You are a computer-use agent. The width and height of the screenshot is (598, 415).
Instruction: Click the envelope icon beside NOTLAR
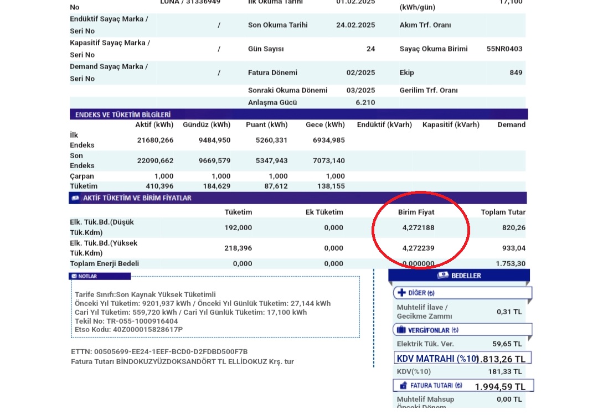[x=74, y=276]
